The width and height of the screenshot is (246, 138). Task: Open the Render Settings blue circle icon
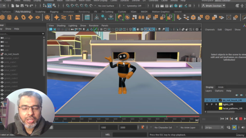click(176, 6)
